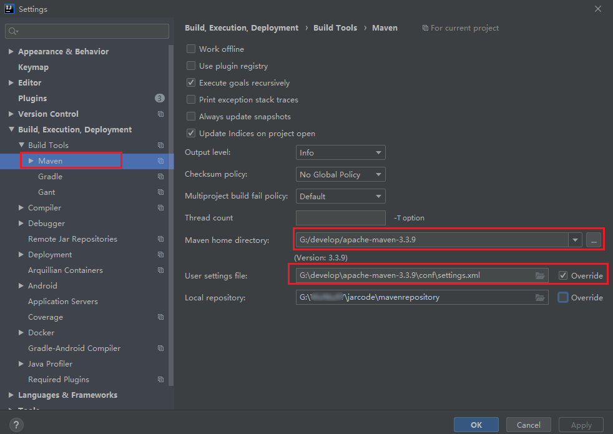
Task: Click the IntelliJ IDEA logo in title bar
Action: tap(9, 9)
